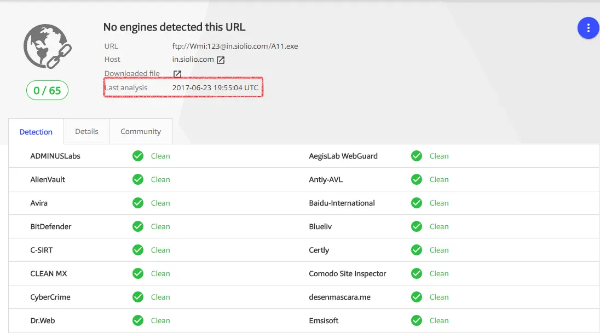The width and height of the screenshot is (600, 333).
Task: Click the Baidu-International Clean result
Action: pos(439,203)
